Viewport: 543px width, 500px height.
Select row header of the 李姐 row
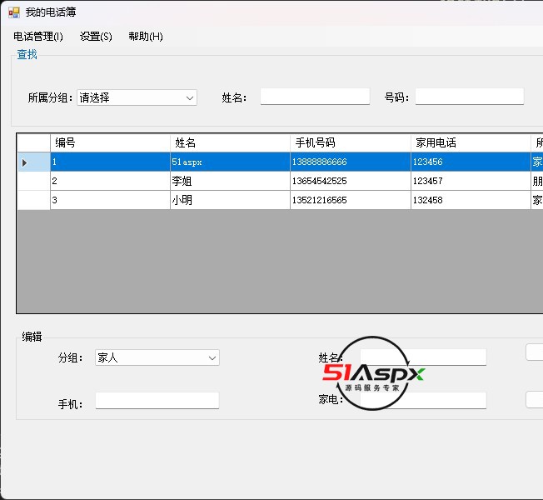coord(33,181)
